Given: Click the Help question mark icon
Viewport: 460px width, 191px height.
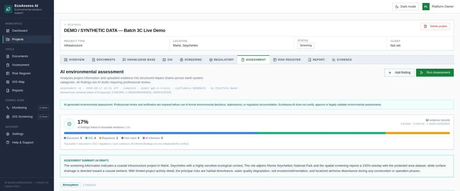Looking at the screenshot, I should pyautogui.click(x=8, y=143).
